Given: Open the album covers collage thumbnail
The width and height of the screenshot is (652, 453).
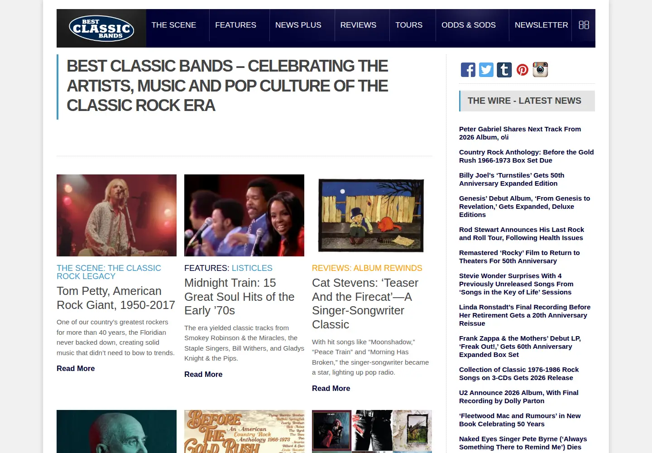Looking at the screenshot, I should [372, 431].
